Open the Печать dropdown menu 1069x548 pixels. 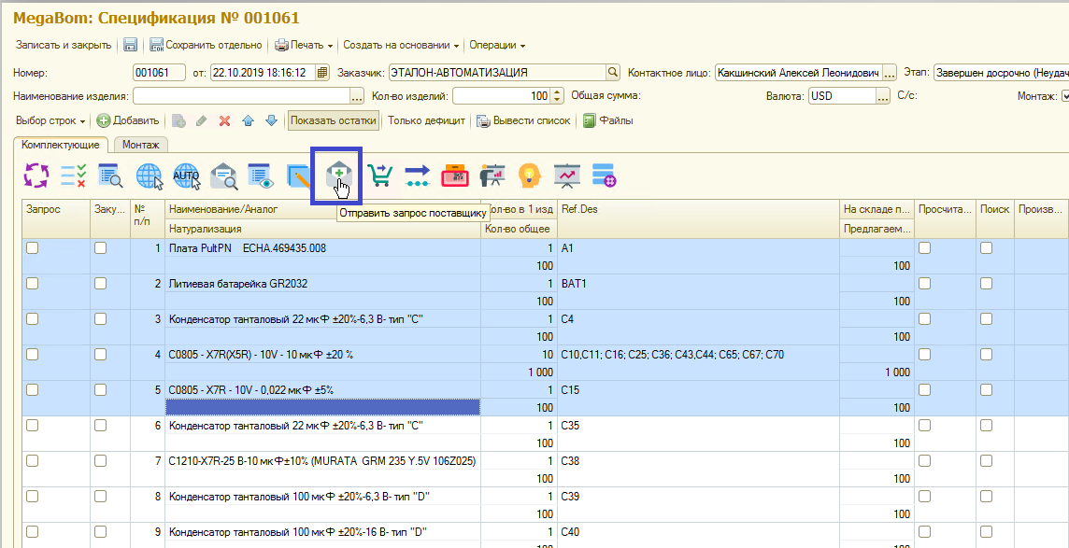305,45
